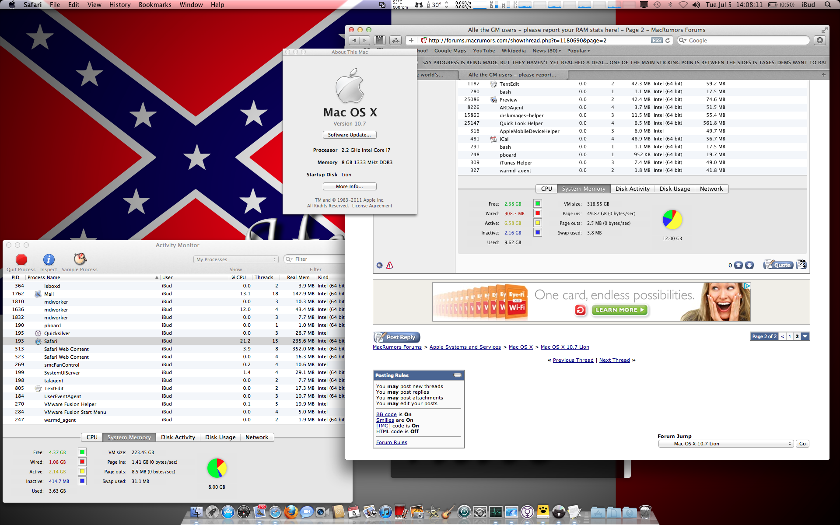
Task: Open the My Processes dropdown
Action: (236, 259)
